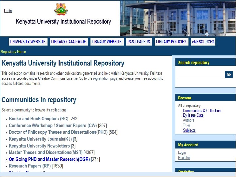Click the university building banner image
The image size is (236, 177).
(x=178, y=18)
